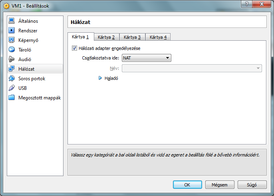
Task: Open the Megosztott mappák folder icon
Action: 12,97
